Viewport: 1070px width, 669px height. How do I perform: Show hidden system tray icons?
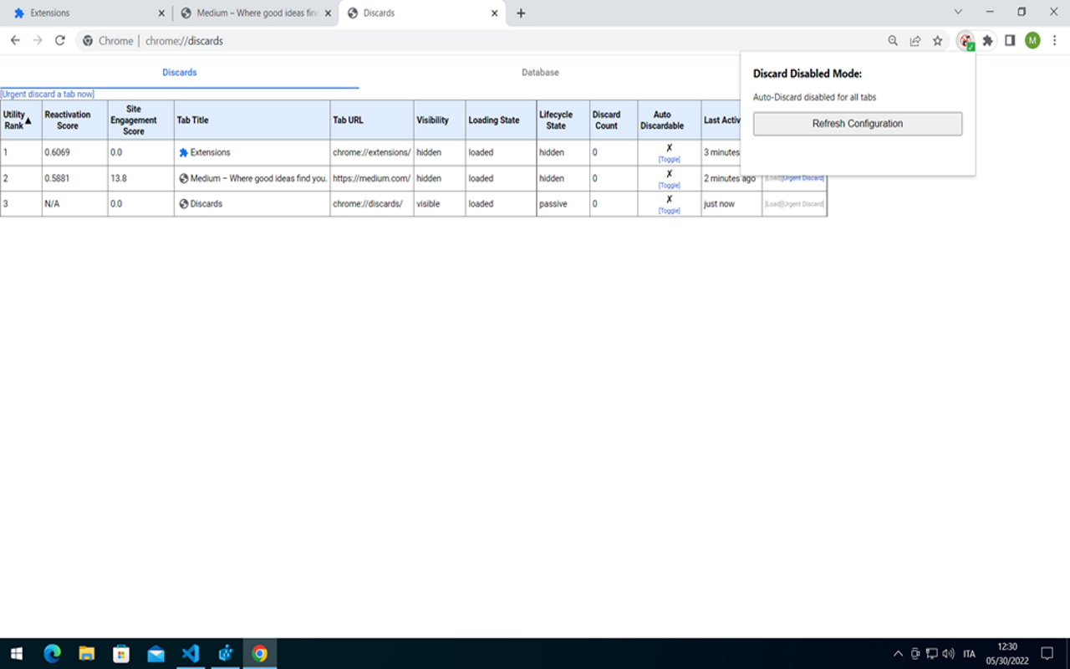(x=898, y=653)
